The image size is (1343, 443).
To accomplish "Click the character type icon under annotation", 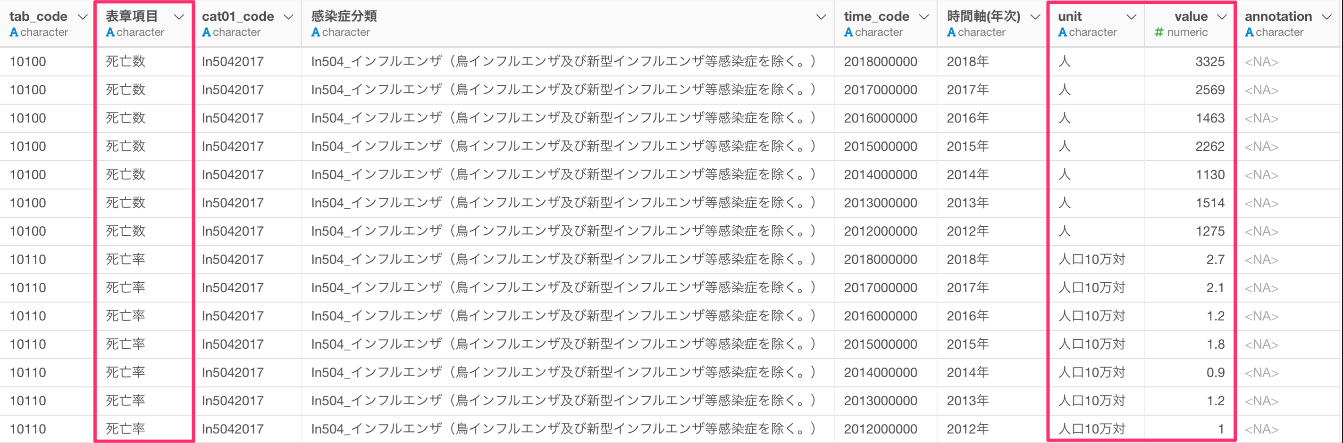I will [1249, 32].
